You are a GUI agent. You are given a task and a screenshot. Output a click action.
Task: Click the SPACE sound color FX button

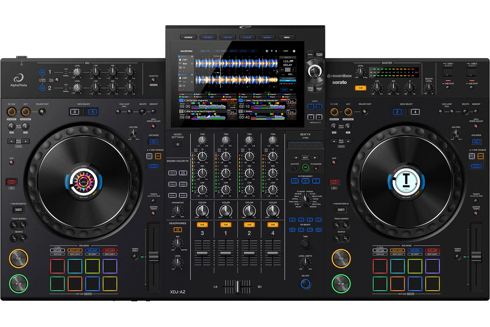pos(172,173)
